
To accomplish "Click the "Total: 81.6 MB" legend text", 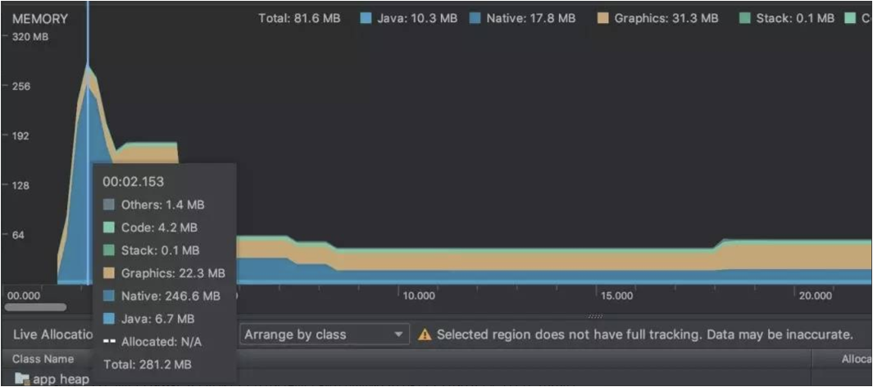I will point(299,18).
